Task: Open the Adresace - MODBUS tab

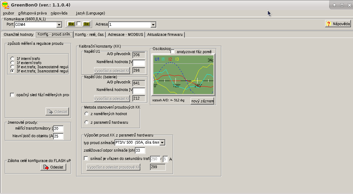Action: coord(125,34)
